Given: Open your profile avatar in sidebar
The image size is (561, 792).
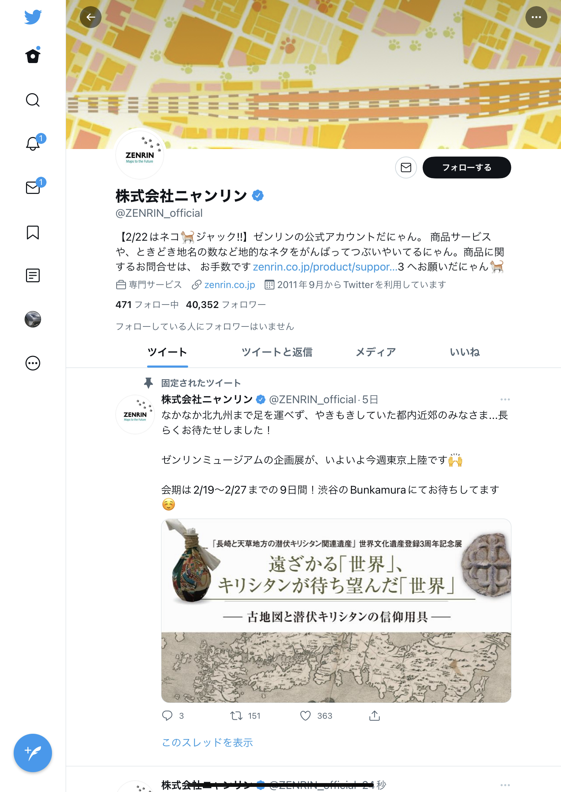Looking at the screenshot, I should 33,319.
